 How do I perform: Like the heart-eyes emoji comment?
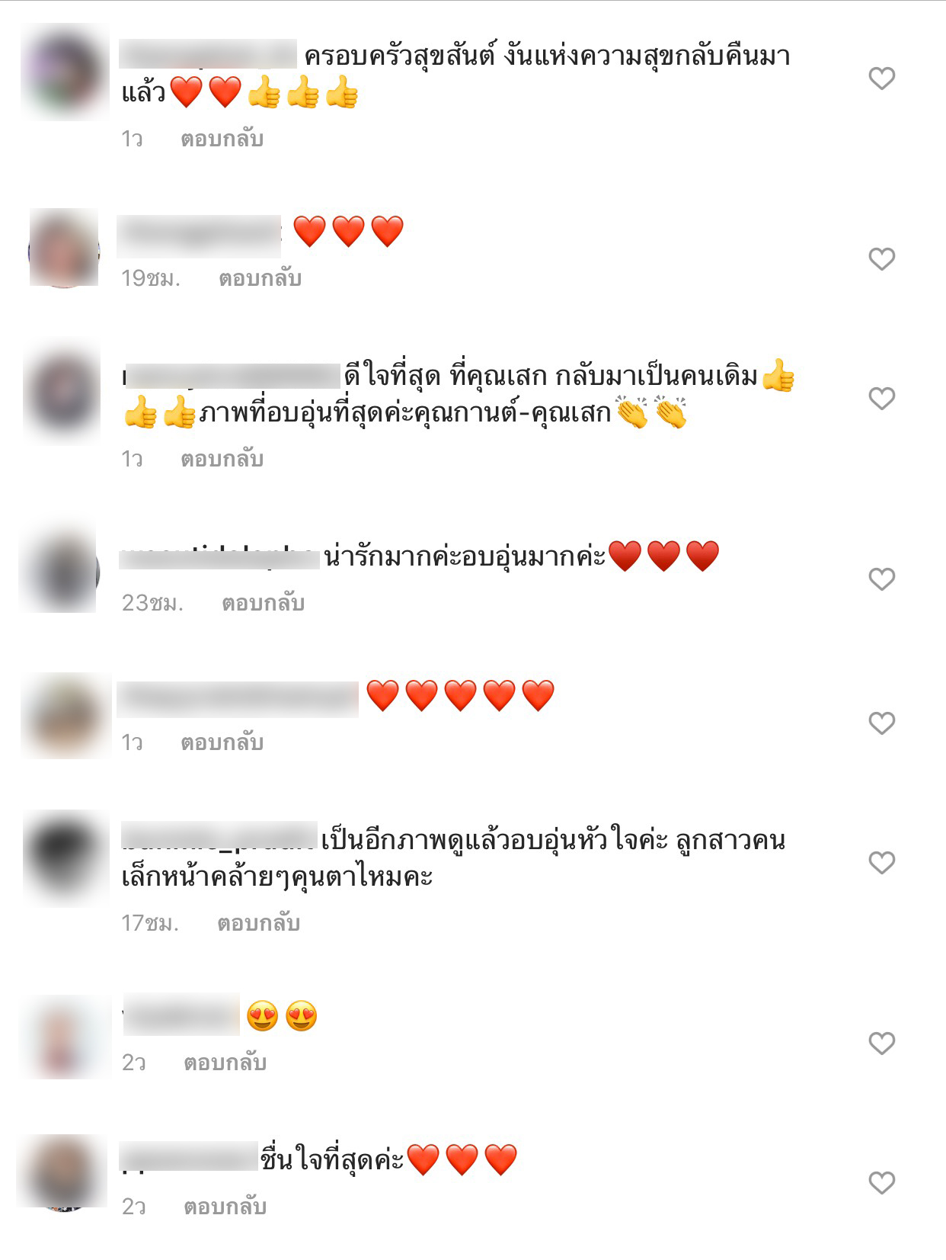tap(881, 1043)
